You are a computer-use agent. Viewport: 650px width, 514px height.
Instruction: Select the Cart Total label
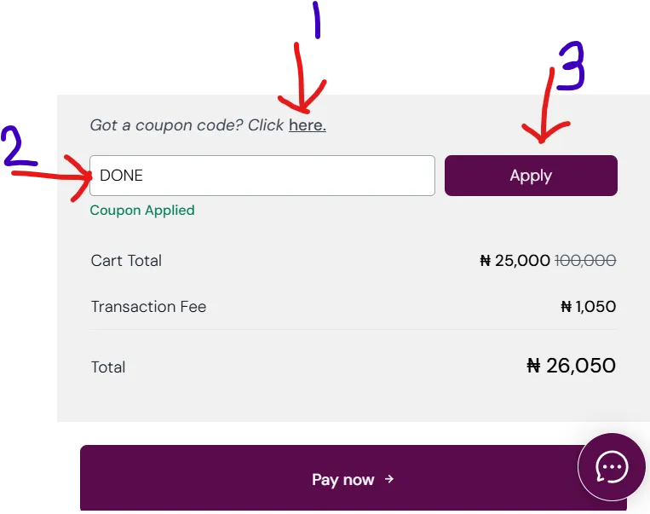tap(126, 261)
